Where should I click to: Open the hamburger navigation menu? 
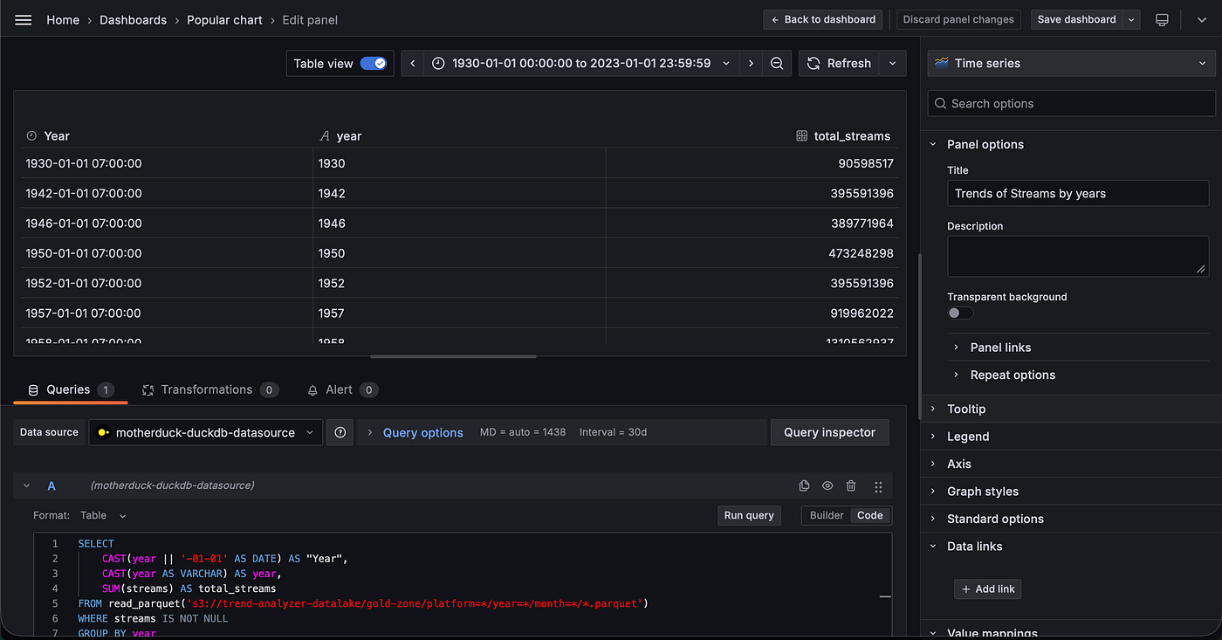click(24, 19)
